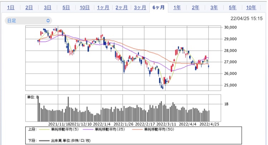Screen dimensions: 268x145
Task: Switch to the 3日 range tab
Action: tap(48, 7)
